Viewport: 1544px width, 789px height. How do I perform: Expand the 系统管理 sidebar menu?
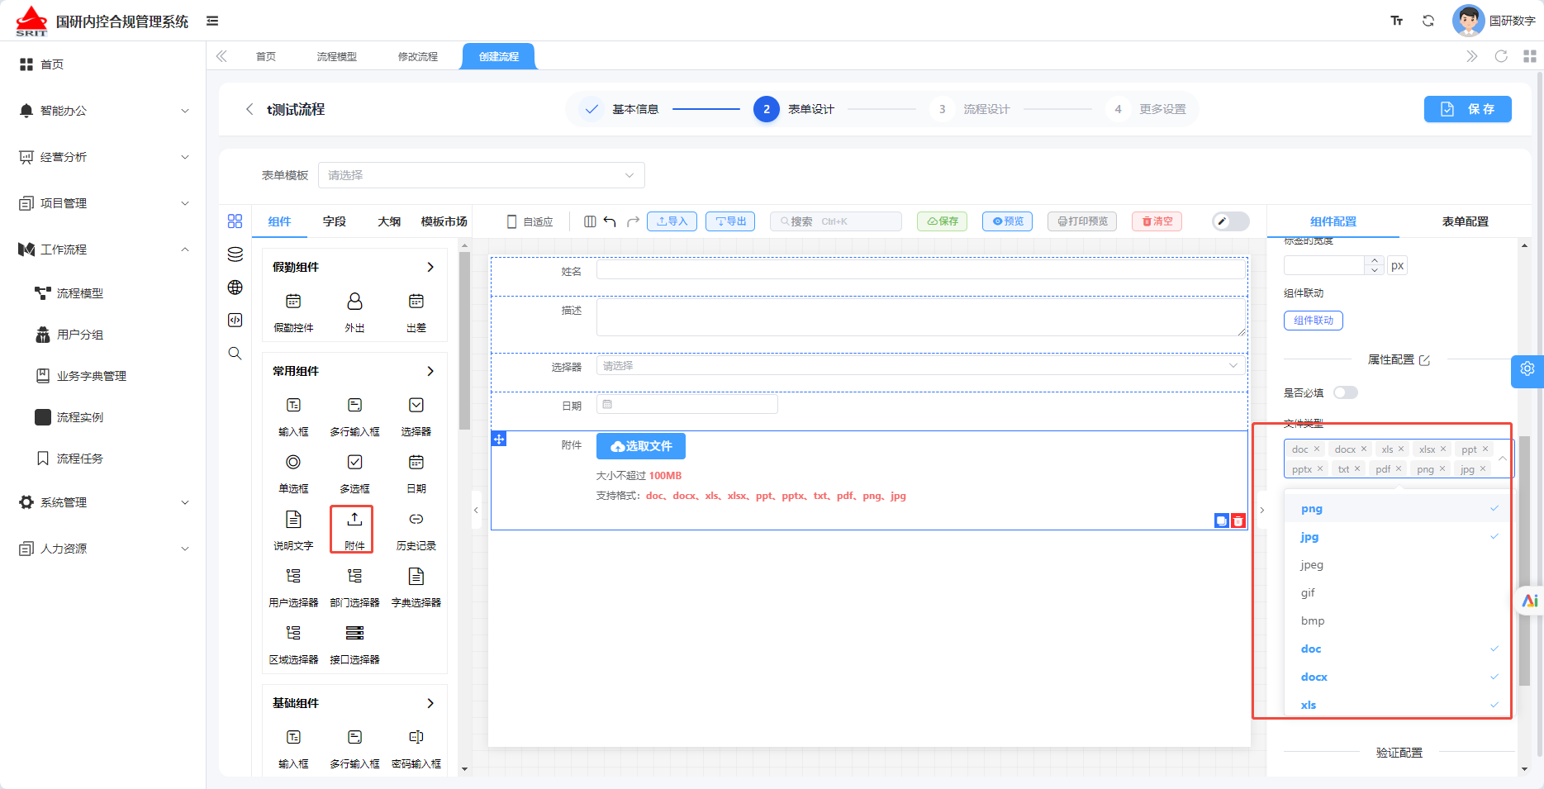coord(103,502)
